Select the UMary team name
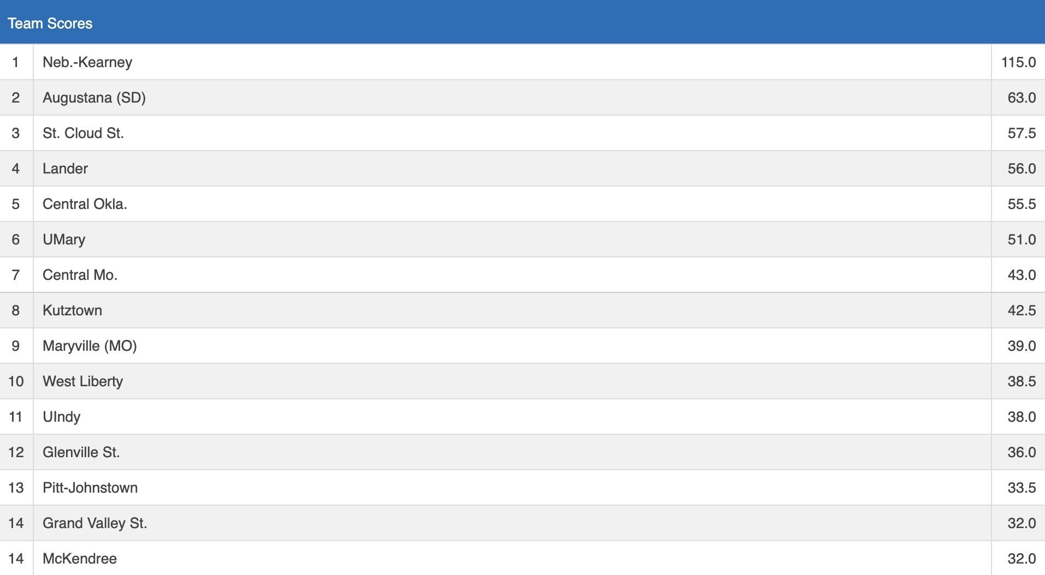1045x575 pixels. click(64, 239)
